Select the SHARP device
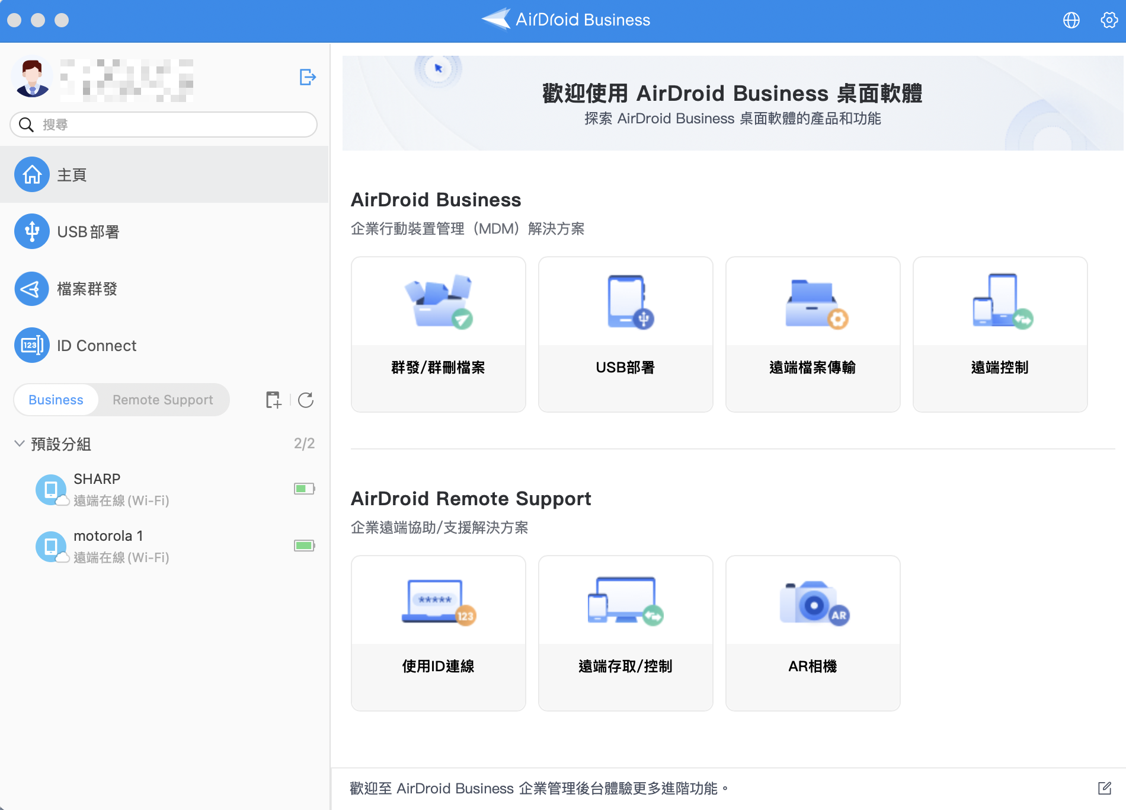Viewport: 1126px width, 810px height. (164, 489)
